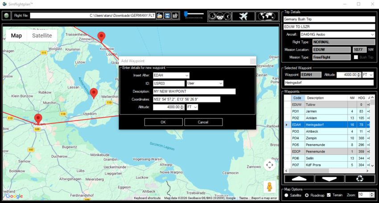Open Street View by clicking the pegman icon
Viewport: 379px width, 203px height.
pos(269,187)
